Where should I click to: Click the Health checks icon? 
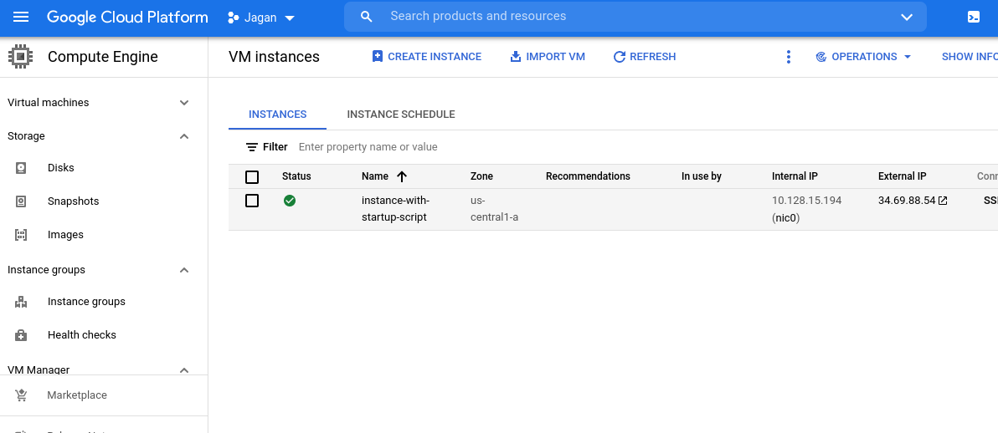(x=21, y=335)
